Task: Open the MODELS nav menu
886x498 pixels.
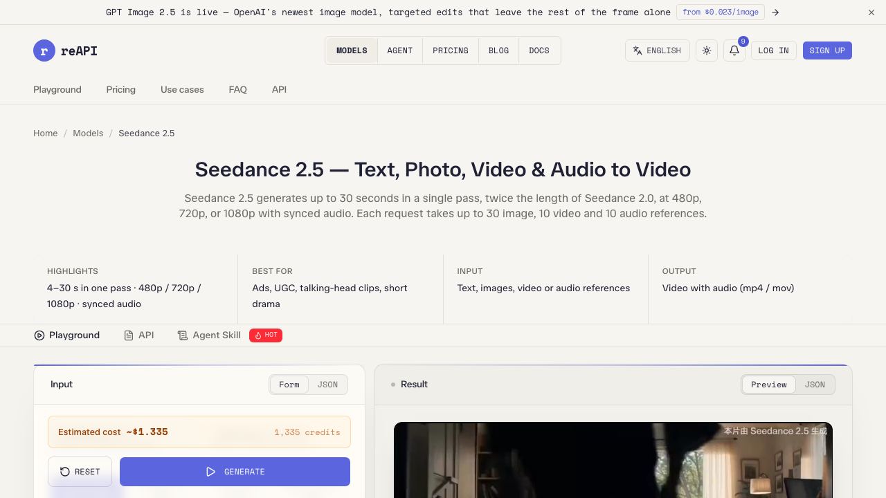Action: (x=352, y=50)
